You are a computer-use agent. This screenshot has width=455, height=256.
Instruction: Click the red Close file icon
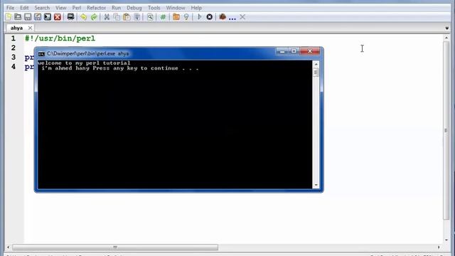point(58,17)
